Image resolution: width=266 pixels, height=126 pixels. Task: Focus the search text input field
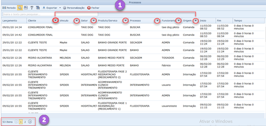click(x=50, y=14)
